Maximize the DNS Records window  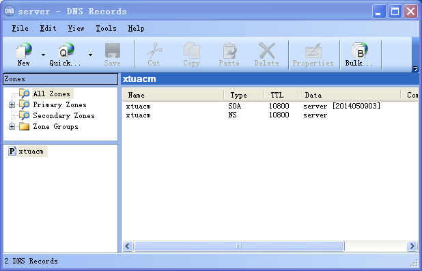pos(395,12)
